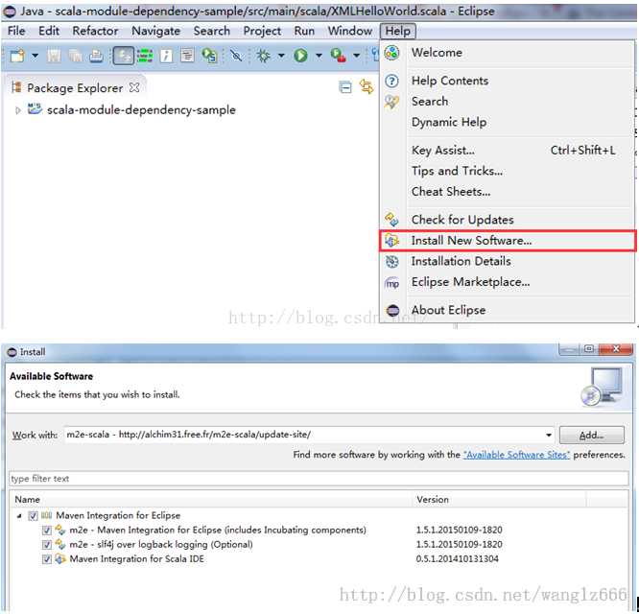Screen dimensions: 639x614
Task: Expand the scala-module-dependency-sample project
Action: 17,110
